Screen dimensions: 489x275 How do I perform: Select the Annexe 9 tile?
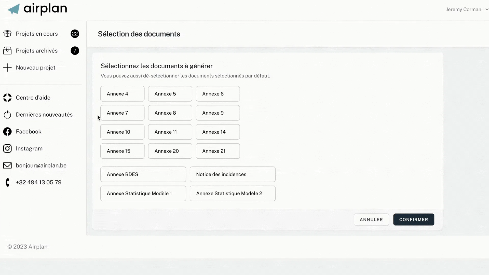coord(218,113)
